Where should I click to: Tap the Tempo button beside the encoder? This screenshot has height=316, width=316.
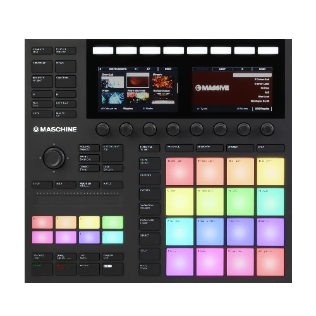coord(89,168)
